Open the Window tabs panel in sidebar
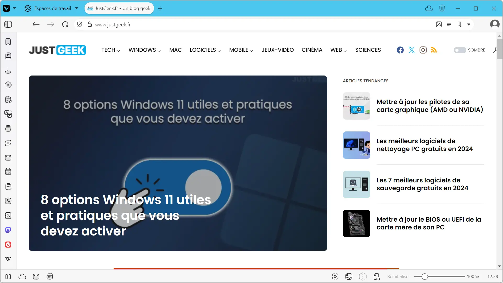503x283 pixels. [x=8, y=129]
